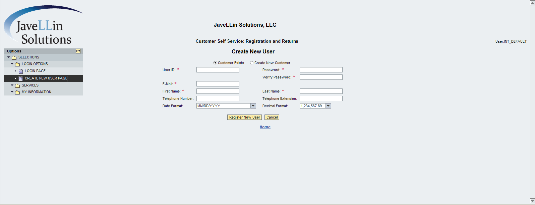The height and width of the screenshot is (205, 535).
Task: Click the MY INFORMATION folder icon
Action: [x=17, y=92]
